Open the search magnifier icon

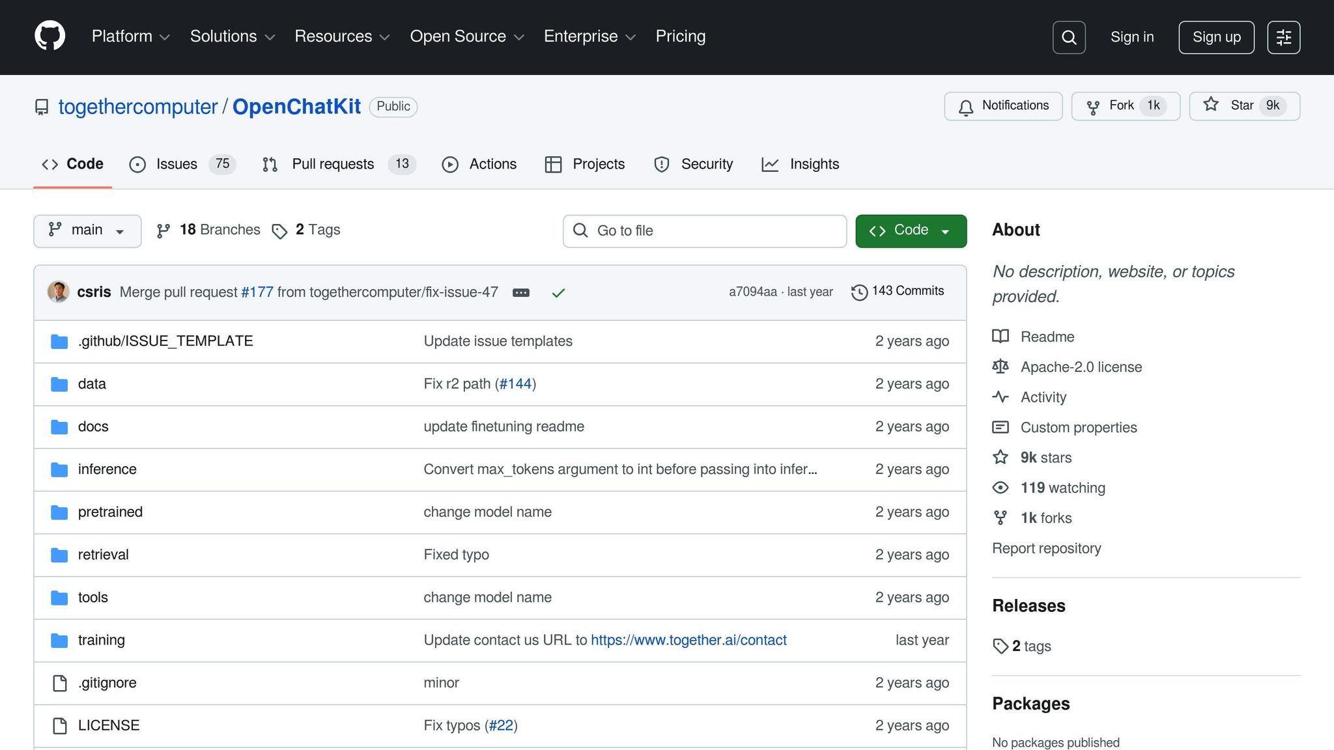click(x=1068, y=37)
